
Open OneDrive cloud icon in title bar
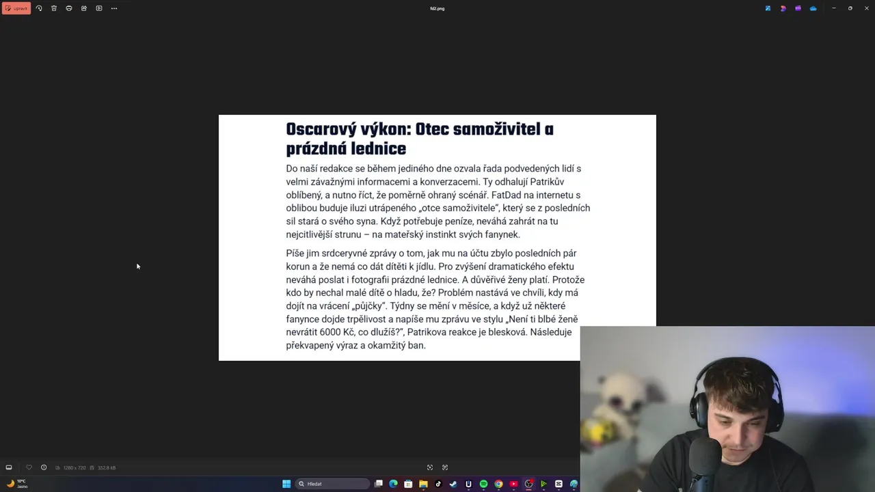coord(813,8)
